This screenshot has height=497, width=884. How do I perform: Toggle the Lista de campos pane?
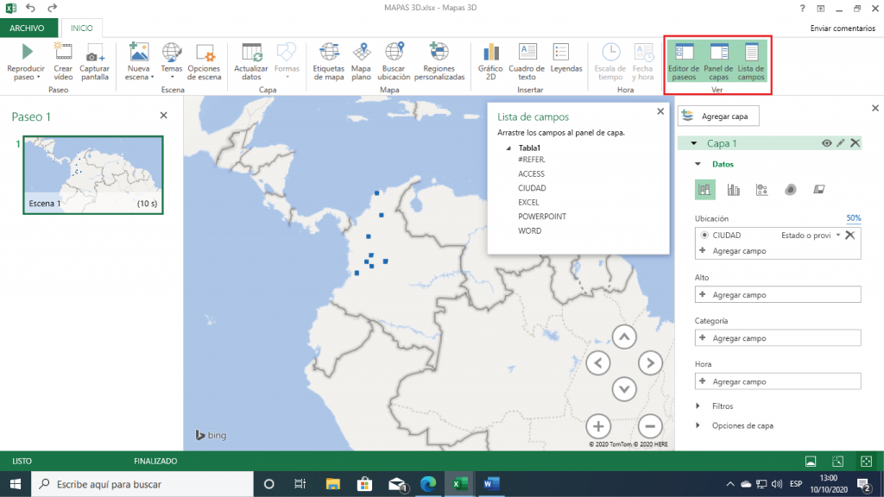(x=751, y=62)
